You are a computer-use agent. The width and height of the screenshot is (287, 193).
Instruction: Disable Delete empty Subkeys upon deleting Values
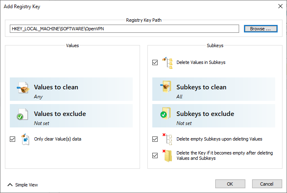point(155,139)
